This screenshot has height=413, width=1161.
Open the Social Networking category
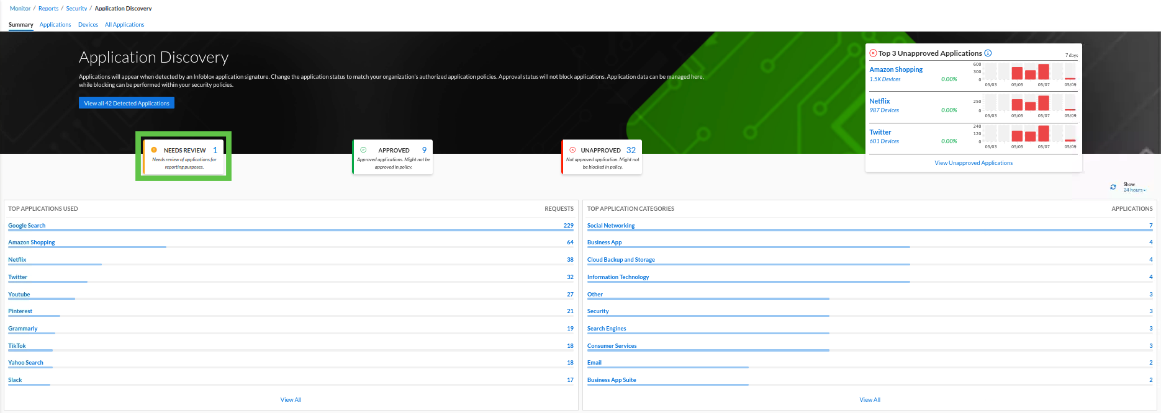[x=611, y=226]
